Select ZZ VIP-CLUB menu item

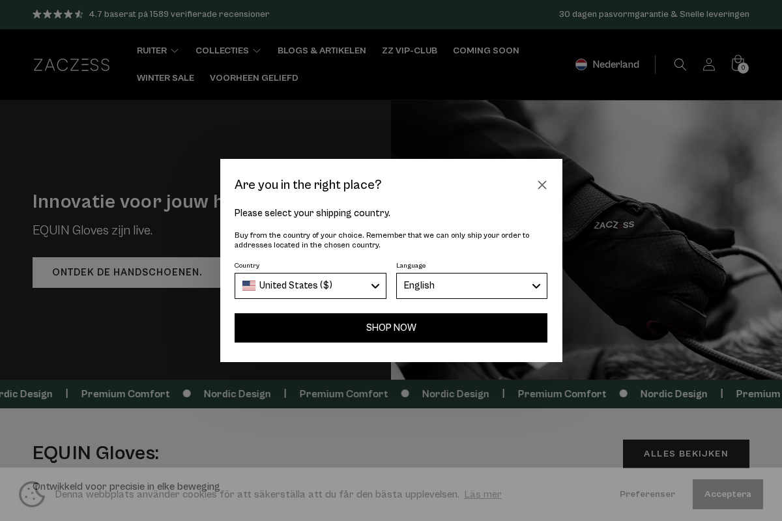409,50
